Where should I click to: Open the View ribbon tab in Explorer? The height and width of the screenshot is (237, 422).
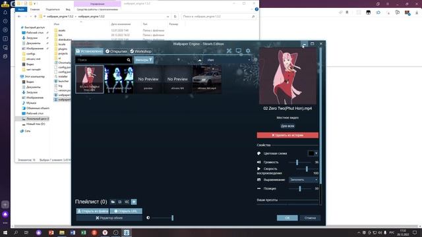[68, 9]
